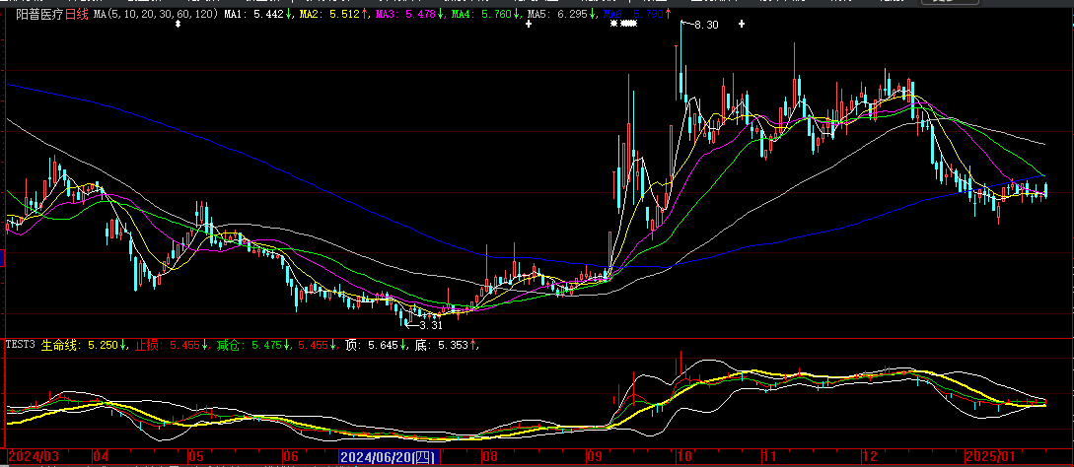Click the blue marker on left price axis
1074x467 pixels.
tap(2, 258)
